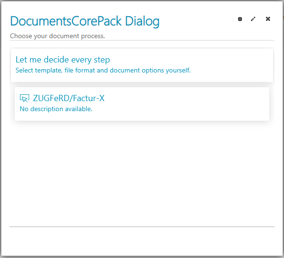Click the pencil edit icon
The height and width of the screenshot is (258, 284).
pos(253,19)
